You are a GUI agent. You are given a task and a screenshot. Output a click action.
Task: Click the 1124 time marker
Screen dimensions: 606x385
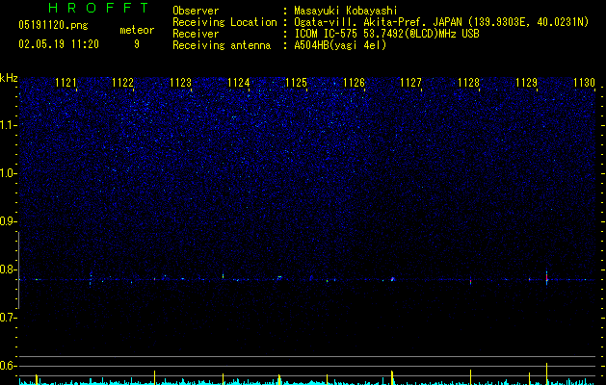coord(239,83)
